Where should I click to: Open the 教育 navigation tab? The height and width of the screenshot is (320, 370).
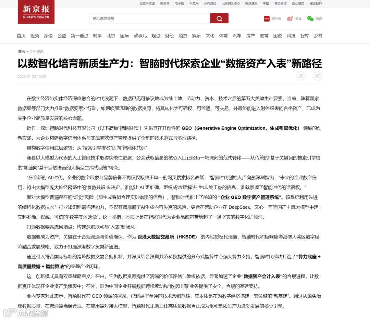[264, 36]
